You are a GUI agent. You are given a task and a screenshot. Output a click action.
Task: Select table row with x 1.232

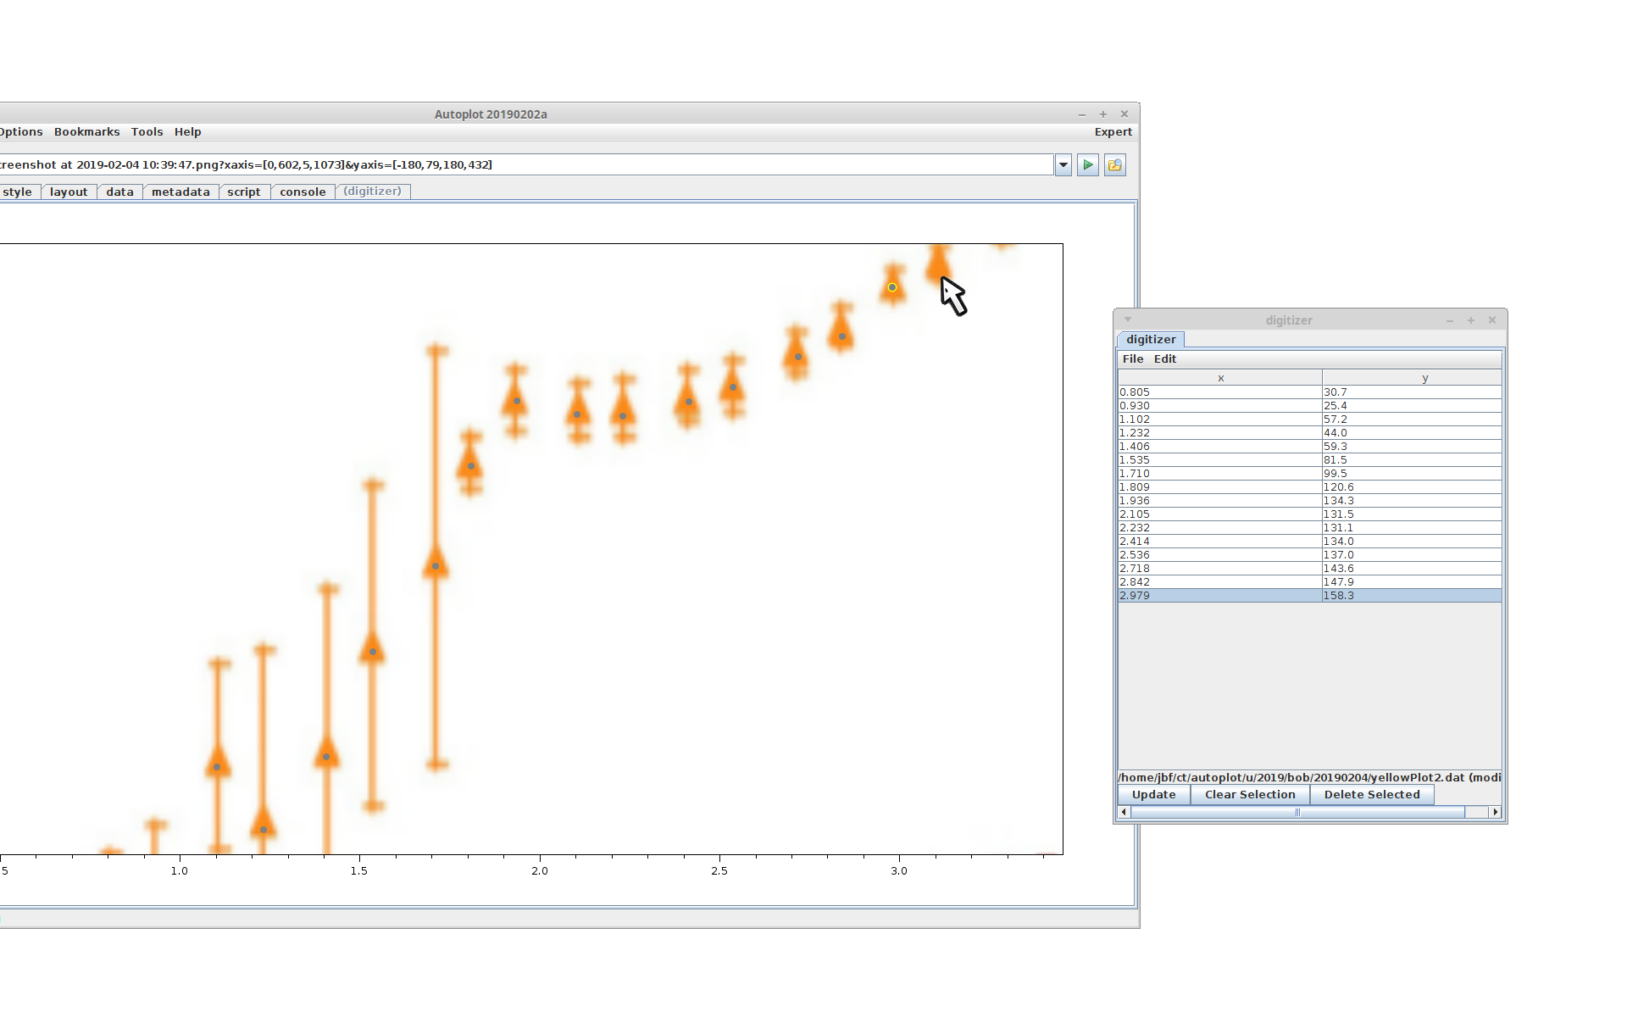pos(1310,433)
